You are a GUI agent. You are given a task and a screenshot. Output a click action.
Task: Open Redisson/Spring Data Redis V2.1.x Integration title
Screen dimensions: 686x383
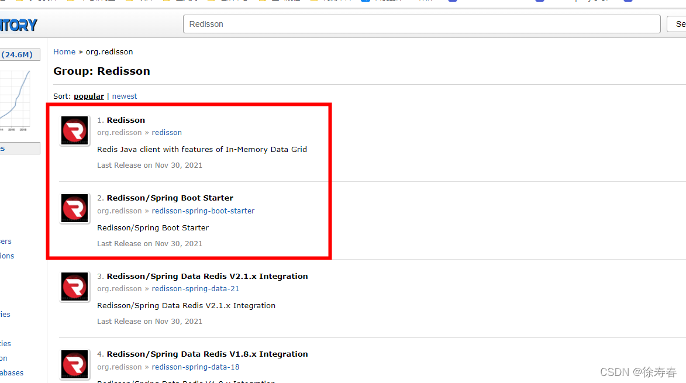tap(208, 277)
